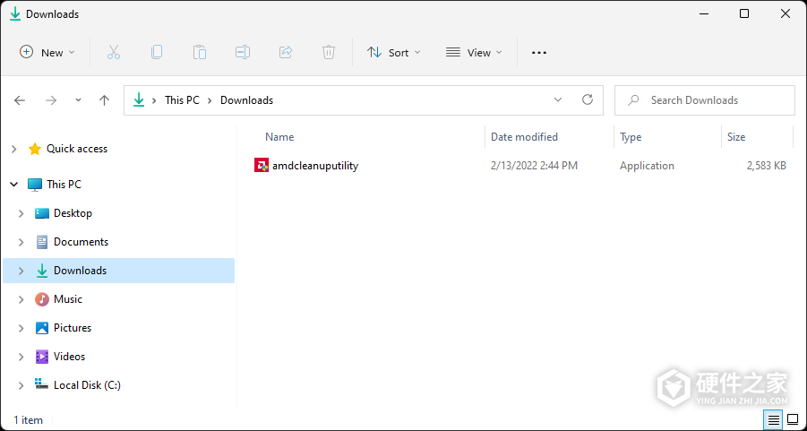
Task: Click the download arrow icon in address bar
Action: point(139,100)
